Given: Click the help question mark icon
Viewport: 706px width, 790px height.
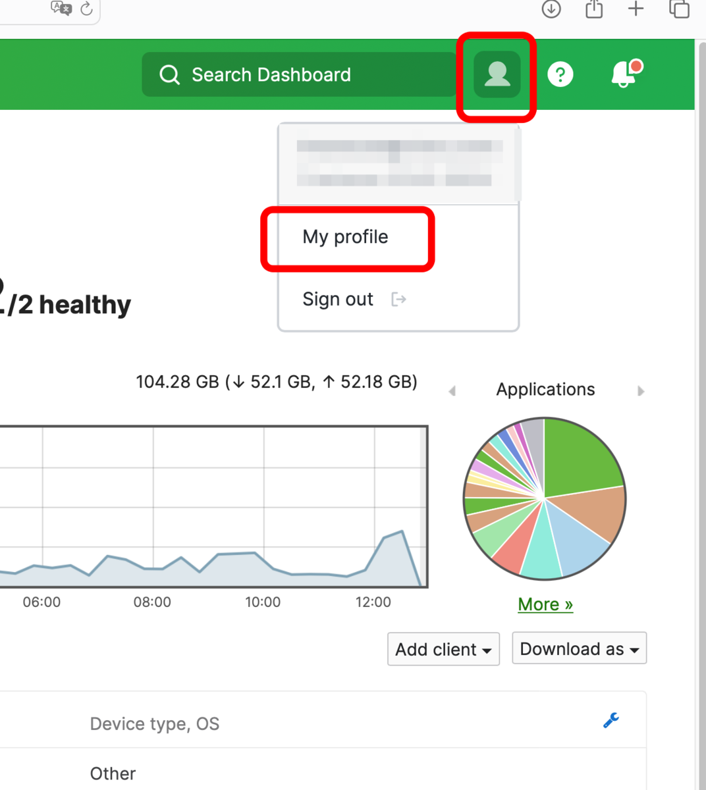Looking at the screenshot, I should click(560, 74).
